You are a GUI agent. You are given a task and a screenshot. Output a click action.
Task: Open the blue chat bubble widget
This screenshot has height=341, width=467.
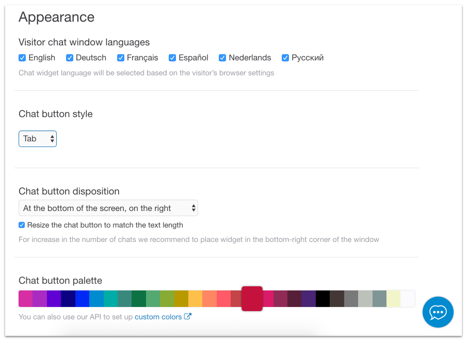coord(438,312)
